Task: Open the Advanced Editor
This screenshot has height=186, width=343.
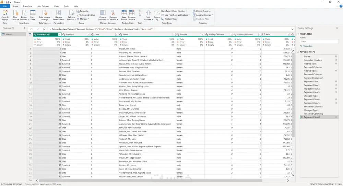Action: click(x=86, y=15)
